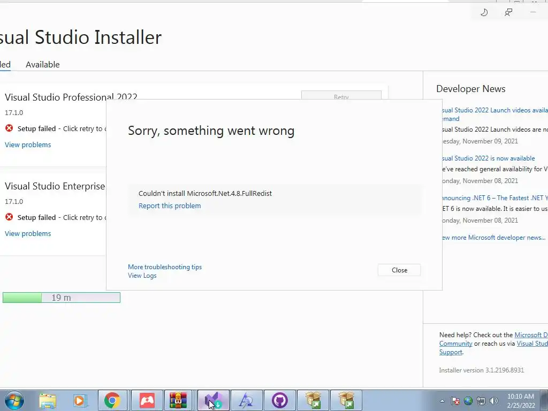
Task: Open the Microsoft Developer Community help link
Action: click(x=493, y=339)
